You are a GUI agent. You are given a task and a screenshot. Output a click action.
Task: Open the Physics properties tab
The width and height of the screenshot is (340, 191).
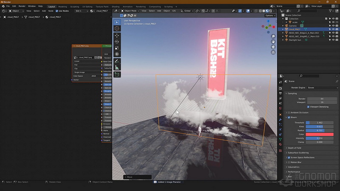click(x=280, y=129)
